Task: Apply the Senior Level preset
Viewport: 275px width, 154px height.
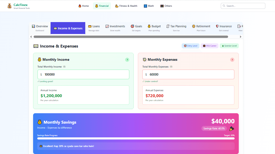Action: click(229, 46)
